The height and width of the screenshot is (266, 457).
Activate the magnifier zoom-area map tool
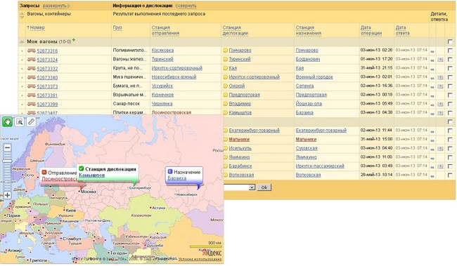tap(20, 121)
